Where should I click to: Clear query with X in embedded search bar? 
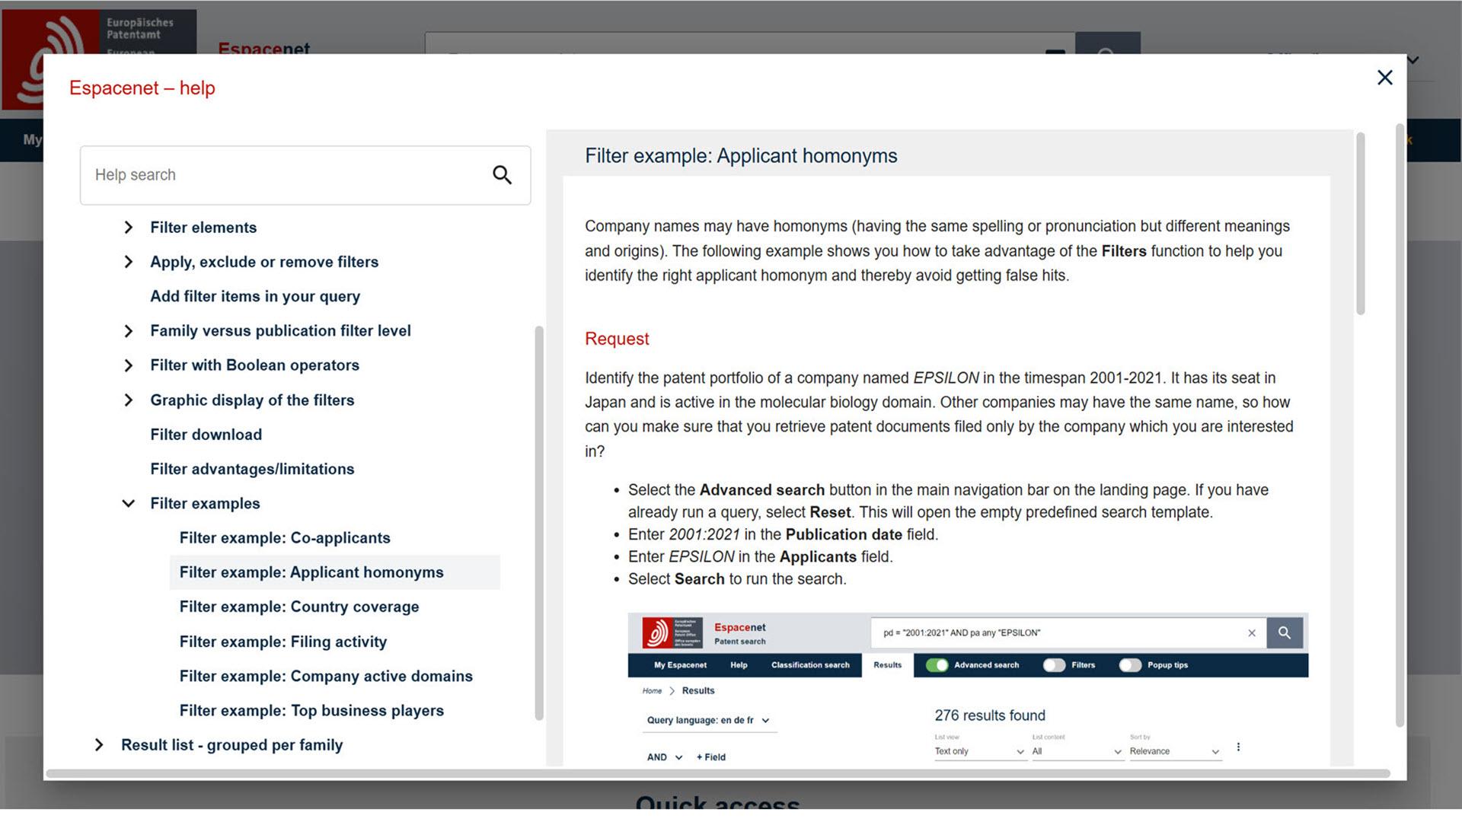(1251, 632)
